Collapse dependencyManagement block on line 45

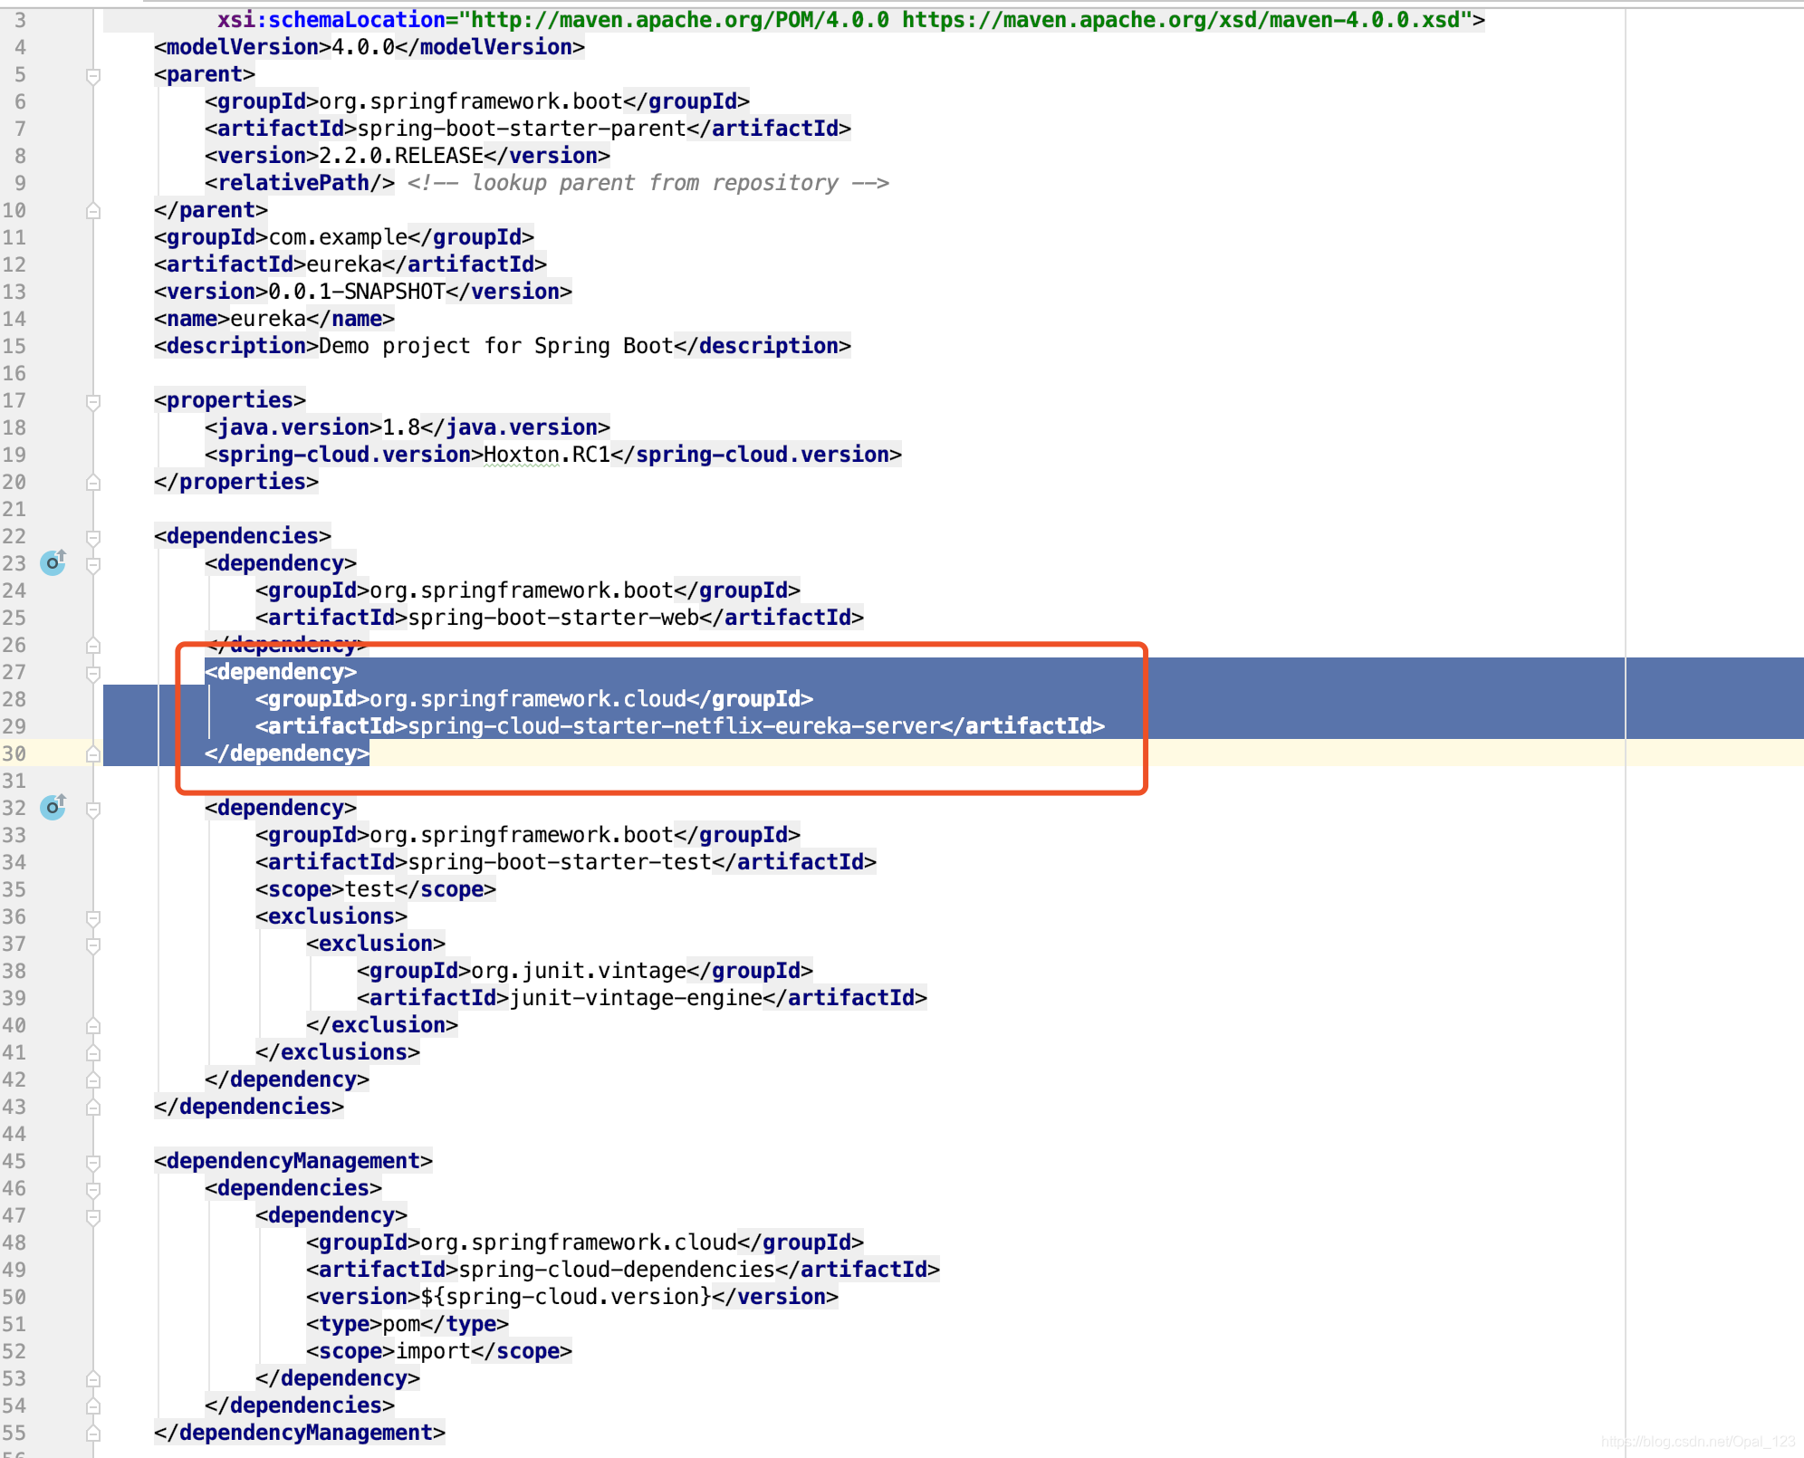[x=92, y=1162]
